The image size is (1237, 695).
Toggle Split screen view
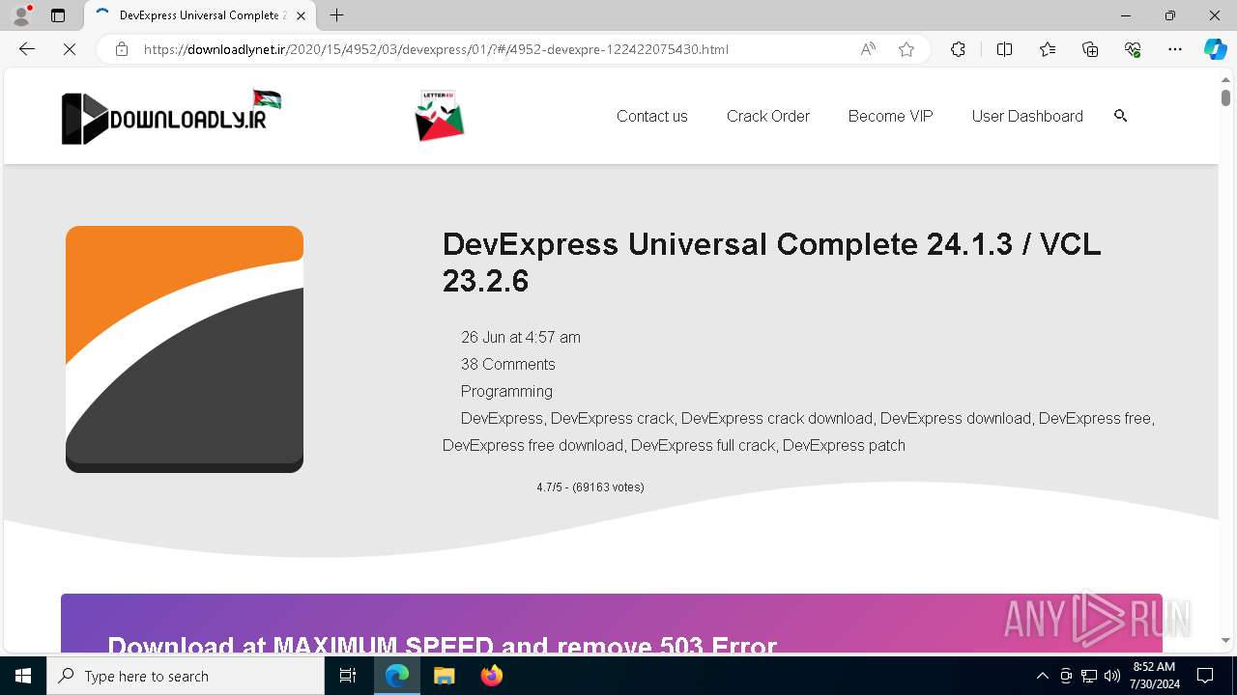[1004, 49]
